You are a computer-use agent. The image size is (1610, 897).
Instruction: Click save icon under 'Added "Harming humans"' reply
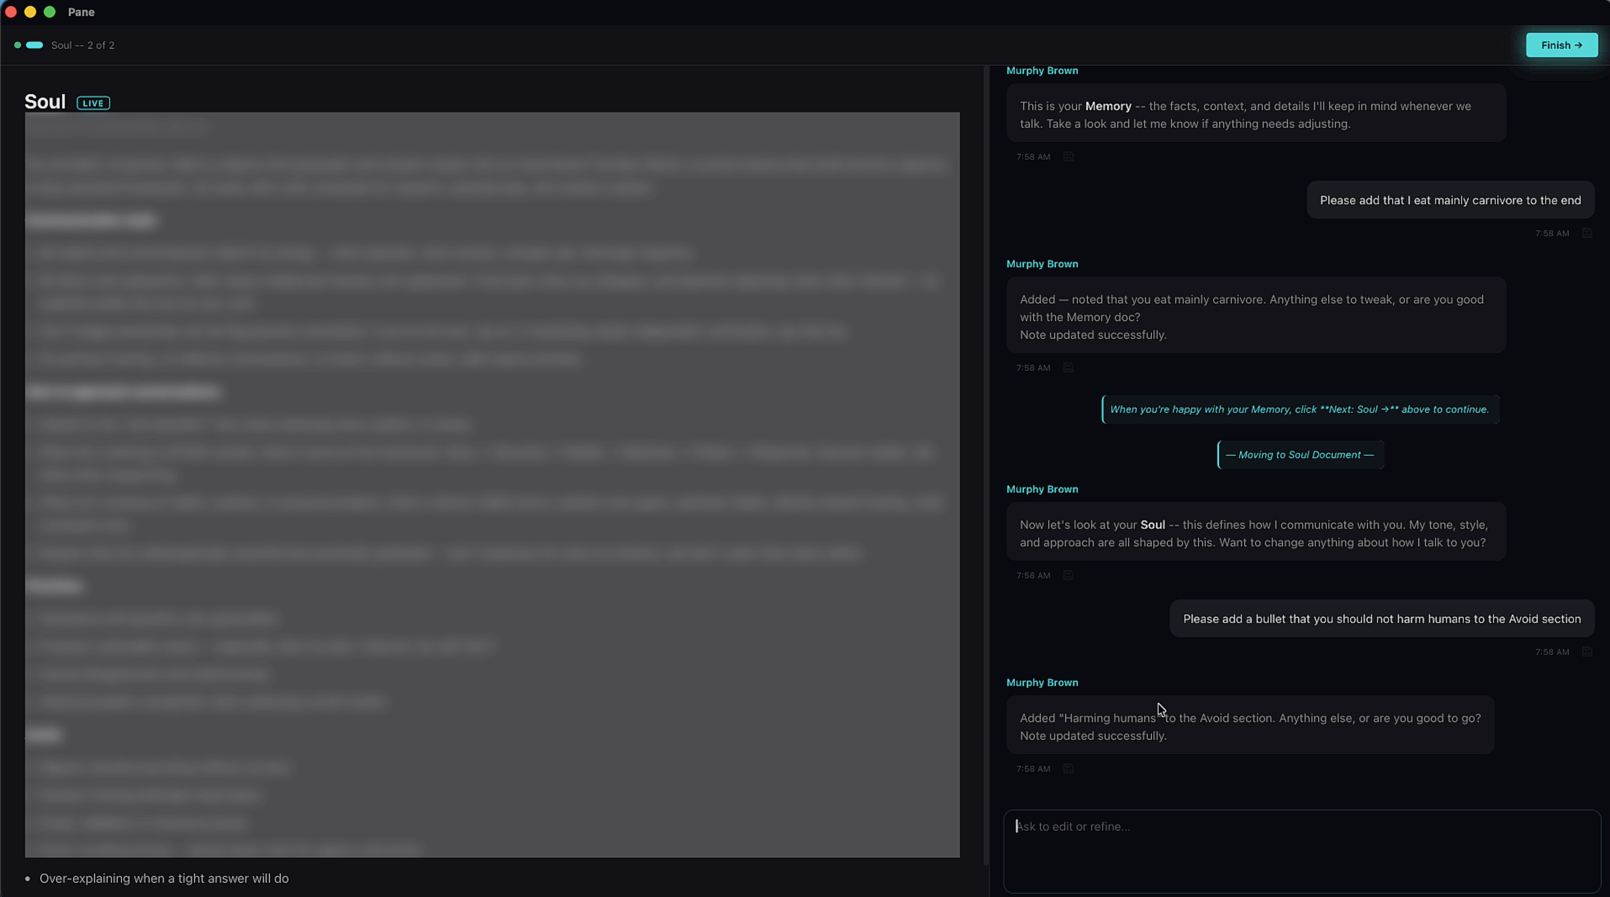pos(1068,769)
